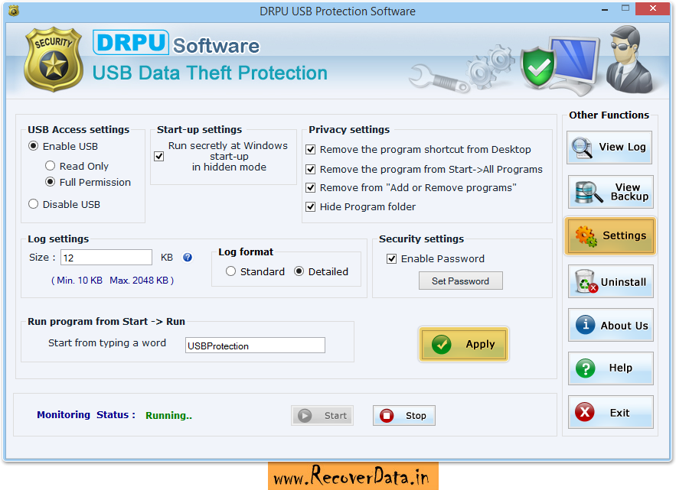Click the Other Functions label
676x490 pixels.
[x=609, y=115]
